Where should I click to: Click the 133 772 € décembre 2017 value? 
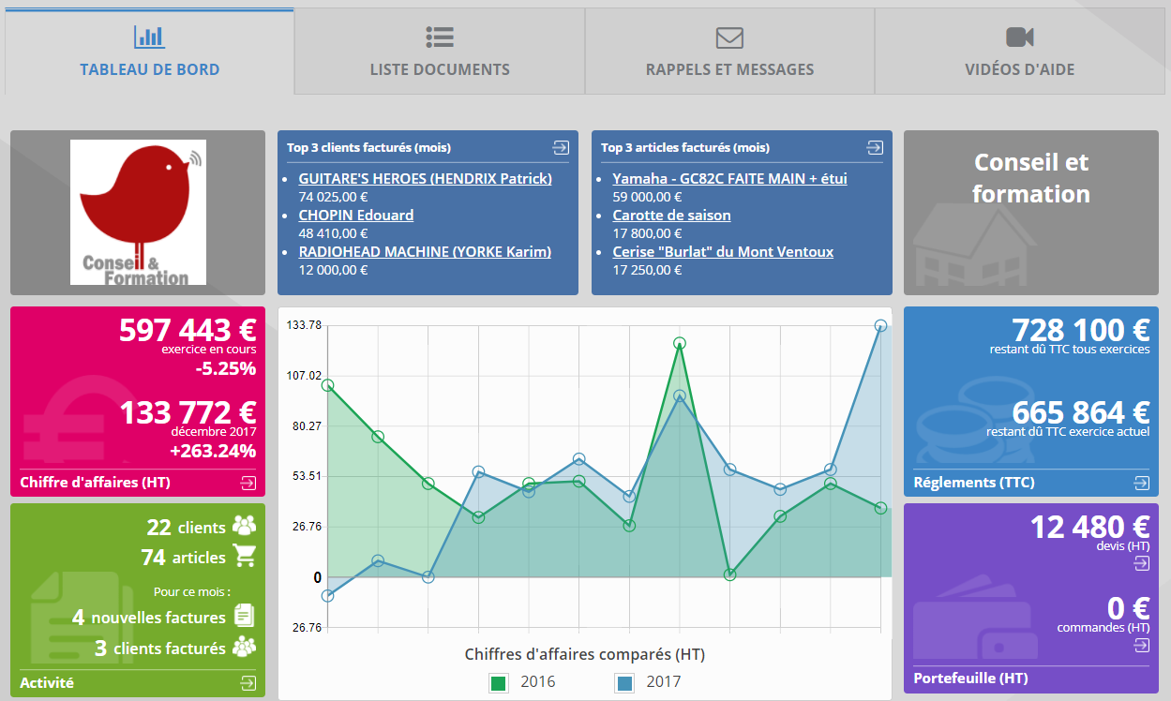pyautogui.click(x=188, y=412)
